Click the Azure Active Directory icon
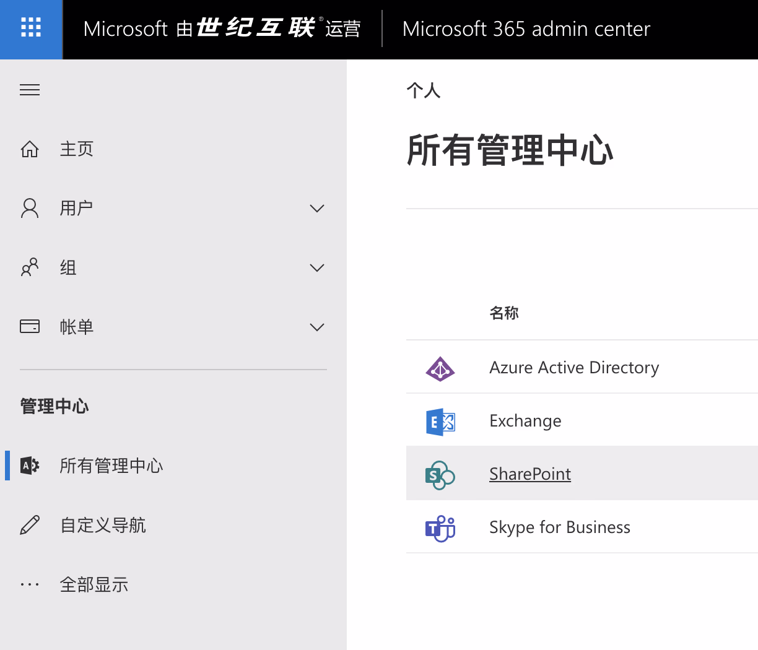Screen dimensions: 758x650 (x=440, y=368)
